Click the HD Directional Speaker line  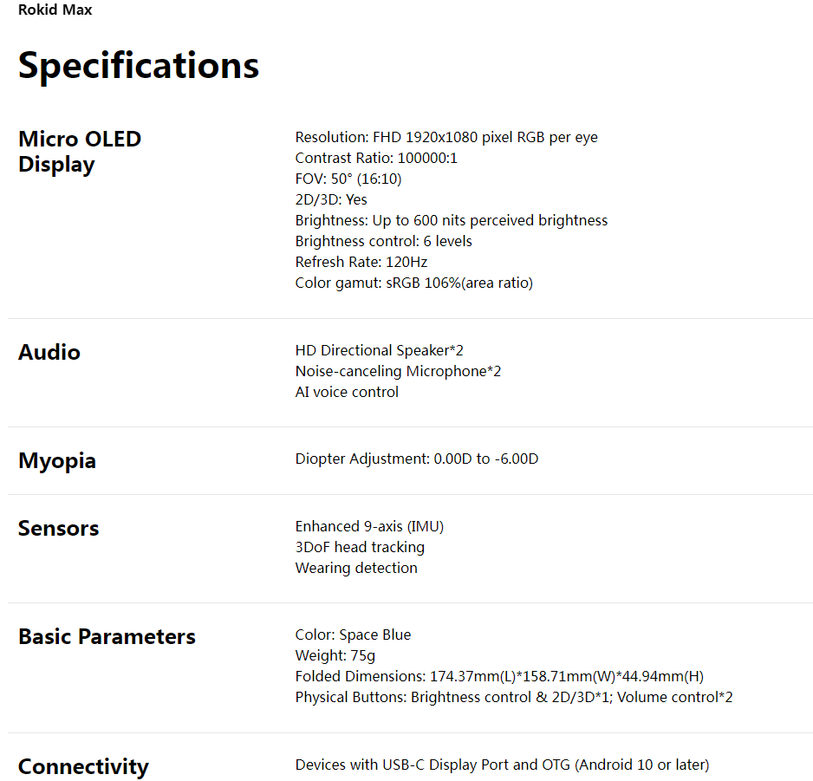click(x=380, y=350)
